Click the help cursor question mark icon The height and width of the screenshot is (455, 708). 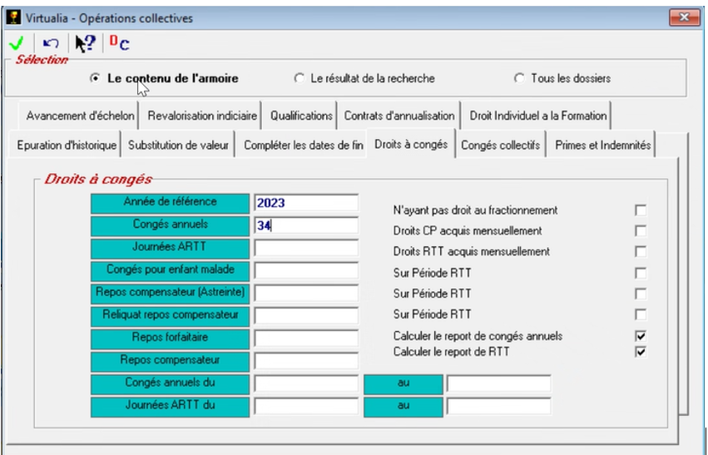point(85,43)
